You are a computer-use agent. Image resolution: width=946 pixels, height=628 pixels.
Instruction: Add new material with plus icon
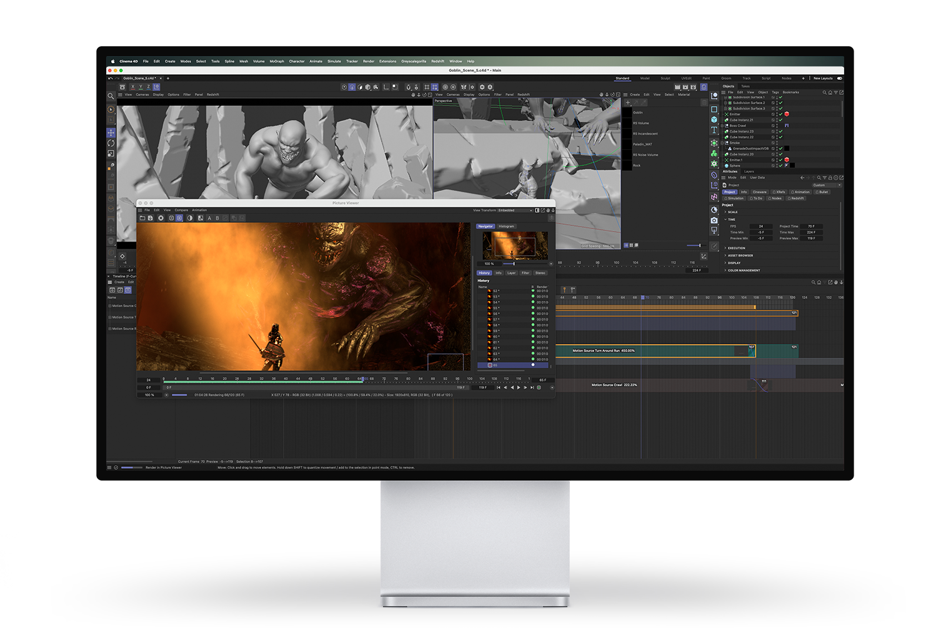[x=628, y=102]
